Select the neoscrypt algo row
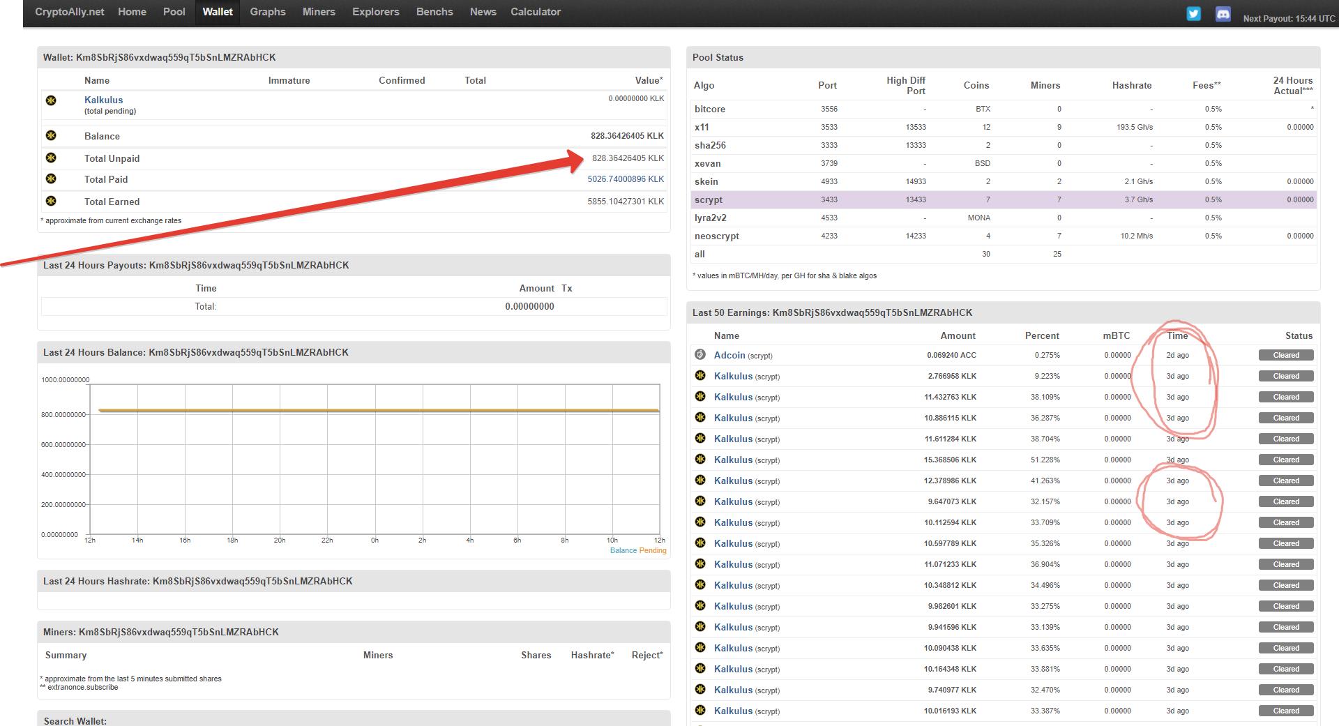 click(x=1003, y=236)
